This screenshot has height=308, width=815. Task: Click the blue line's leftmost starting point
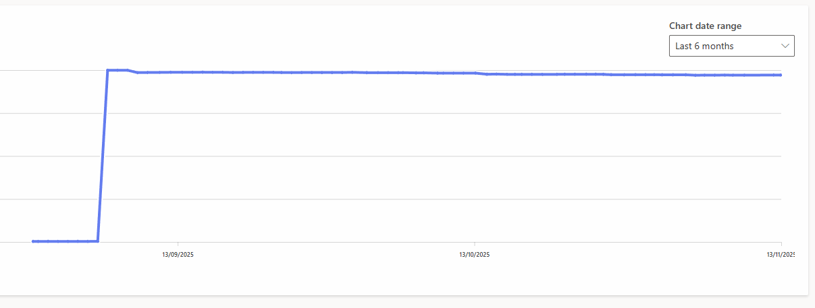pos(33,241)
